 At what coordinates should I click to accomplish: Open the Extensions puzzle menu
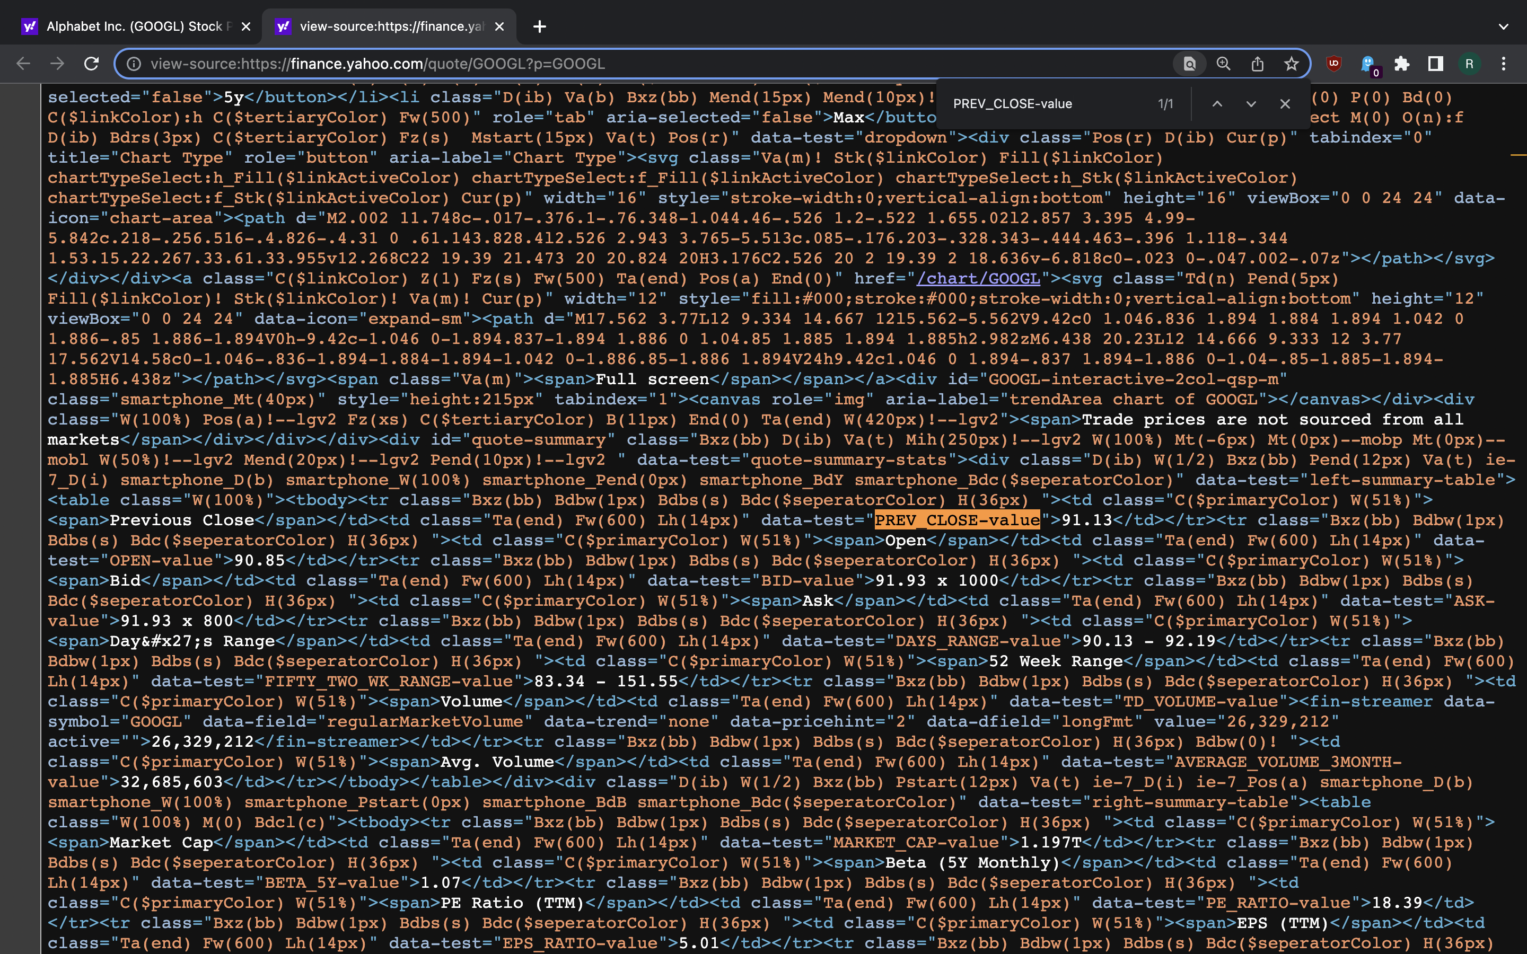(1401, 64)
